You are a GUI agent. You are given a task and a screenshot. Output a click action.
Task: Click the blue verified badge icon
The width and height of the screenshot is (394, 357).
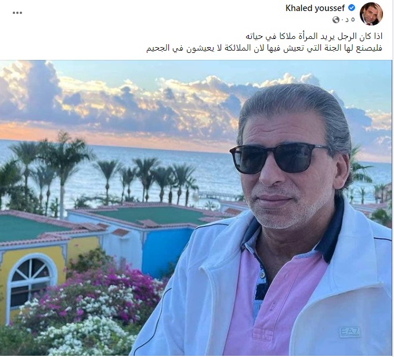[x=352, y=8]
